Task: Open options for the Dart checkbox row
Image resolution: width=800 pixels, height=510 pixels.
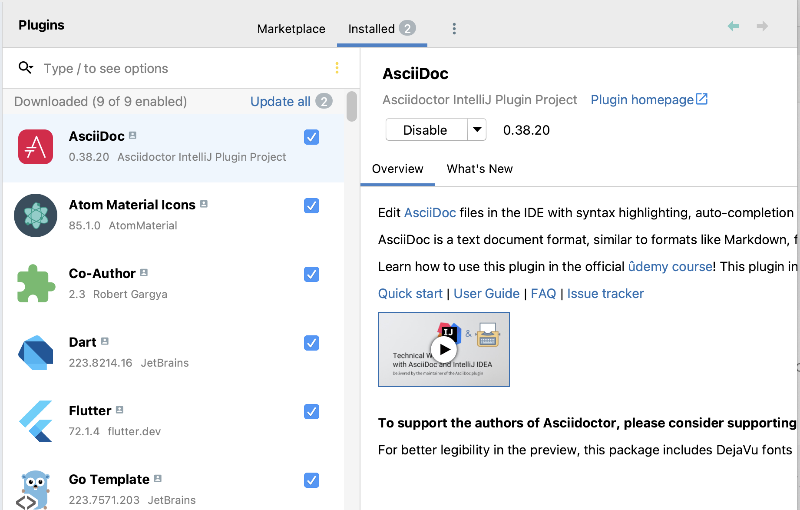Action: tap(311, 343)
